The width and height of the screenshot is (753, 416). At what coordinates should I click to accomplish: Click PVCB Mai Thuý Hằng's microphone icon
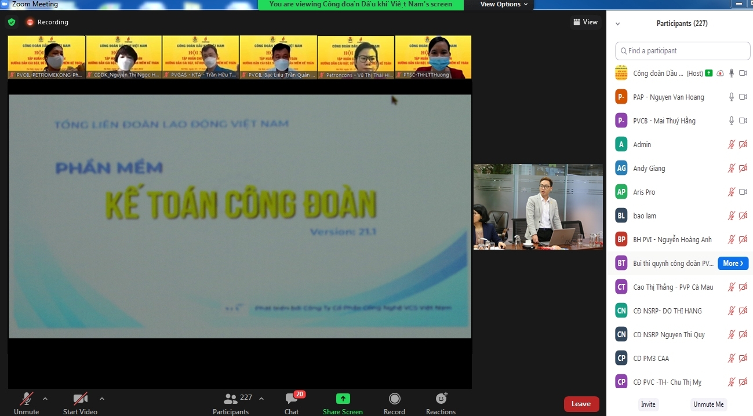732,121
